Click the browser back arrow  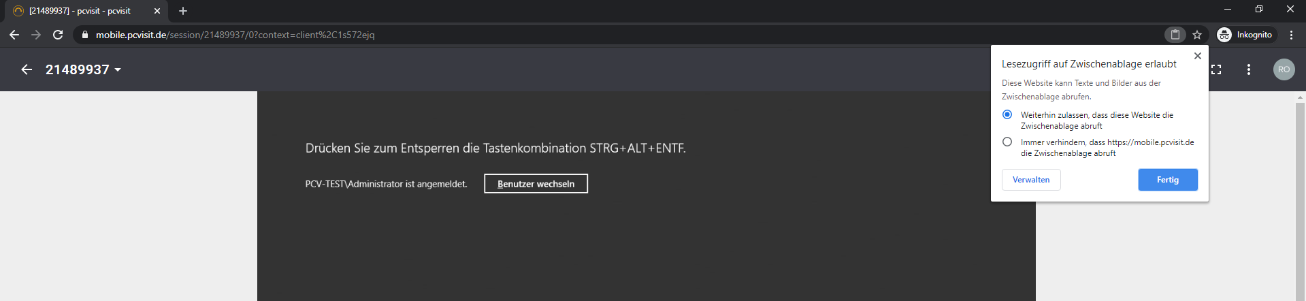pos(14,35)
